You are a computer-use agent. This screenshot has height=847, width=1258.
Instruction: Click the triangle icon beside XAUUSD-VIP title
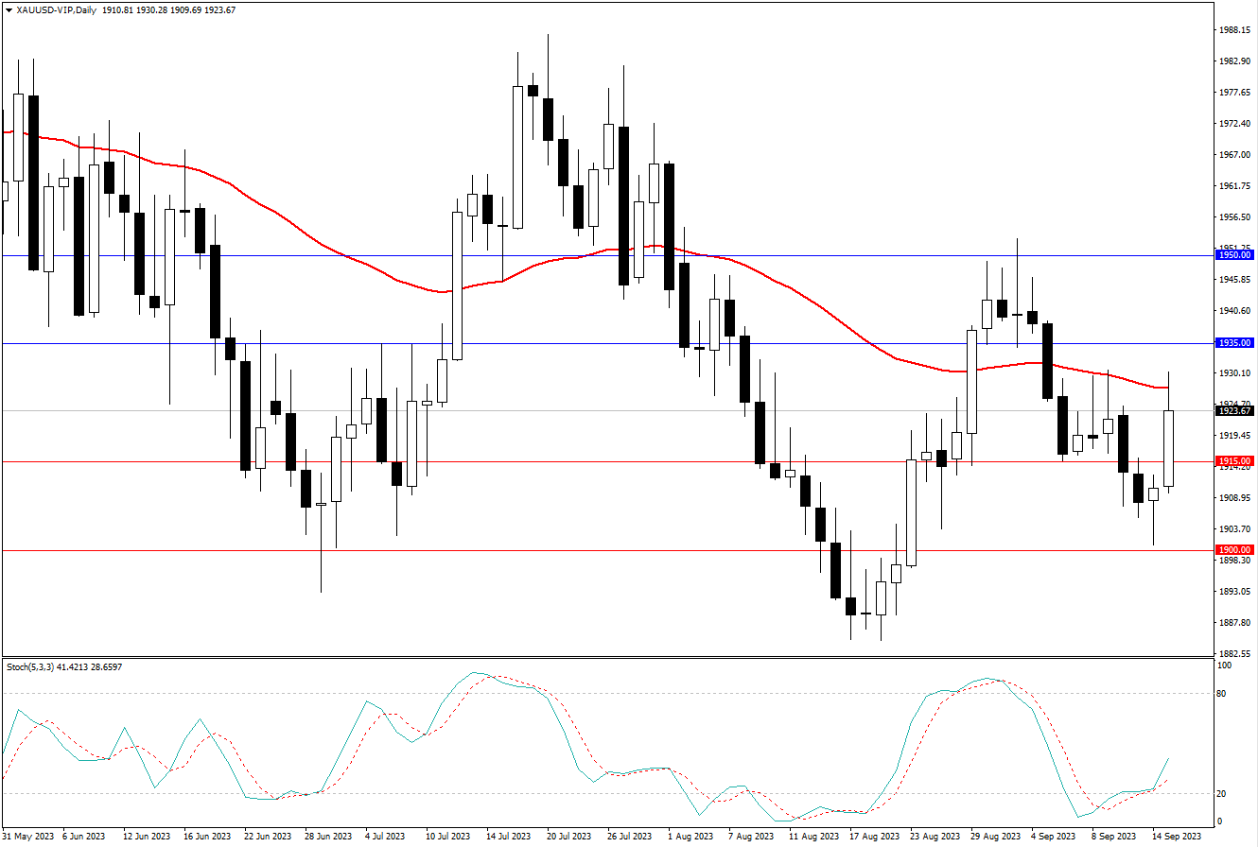(9, 9)
